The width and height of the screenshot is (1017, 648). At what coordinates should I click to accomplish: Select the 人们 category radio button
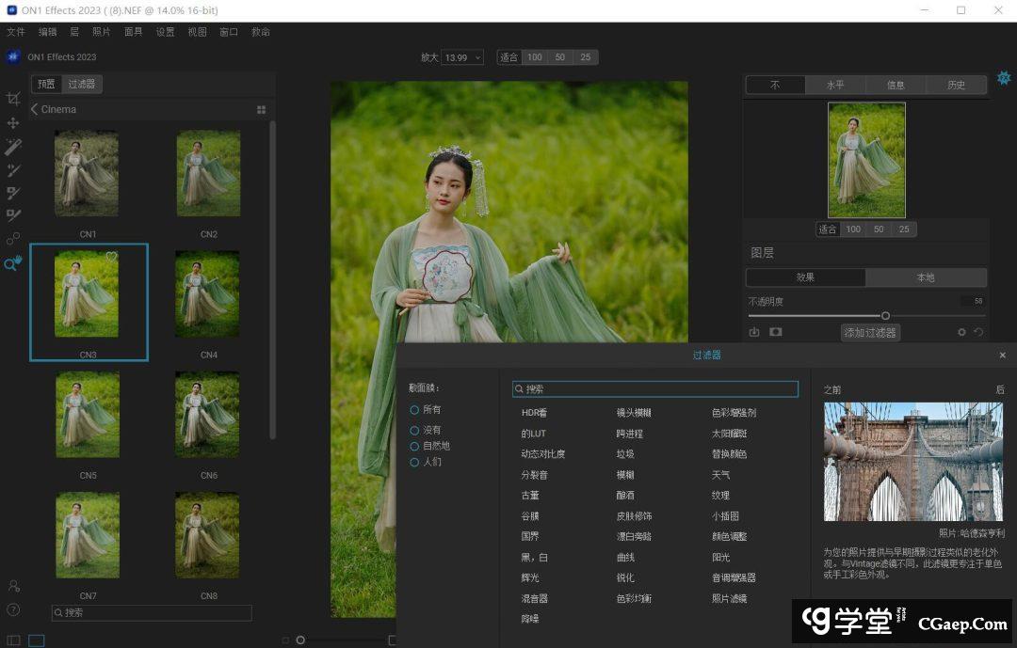point(414,463)
